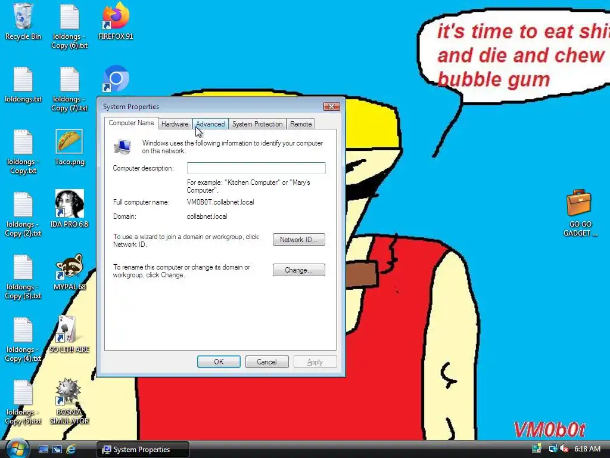Click the Cancel button
Screen dimensions: 610x458
tap(267, 362)
